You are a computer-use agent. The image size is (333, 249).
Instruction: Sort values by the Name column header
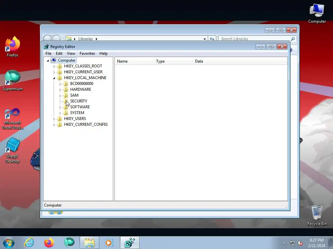(x=134, y=61)
